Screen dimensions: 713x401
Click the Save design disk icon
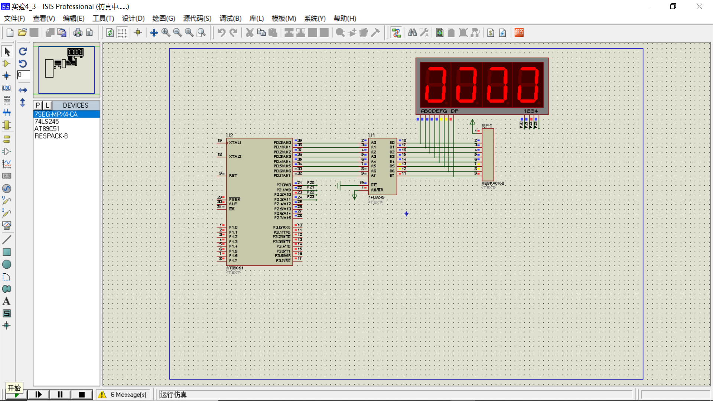coord(34,33)
